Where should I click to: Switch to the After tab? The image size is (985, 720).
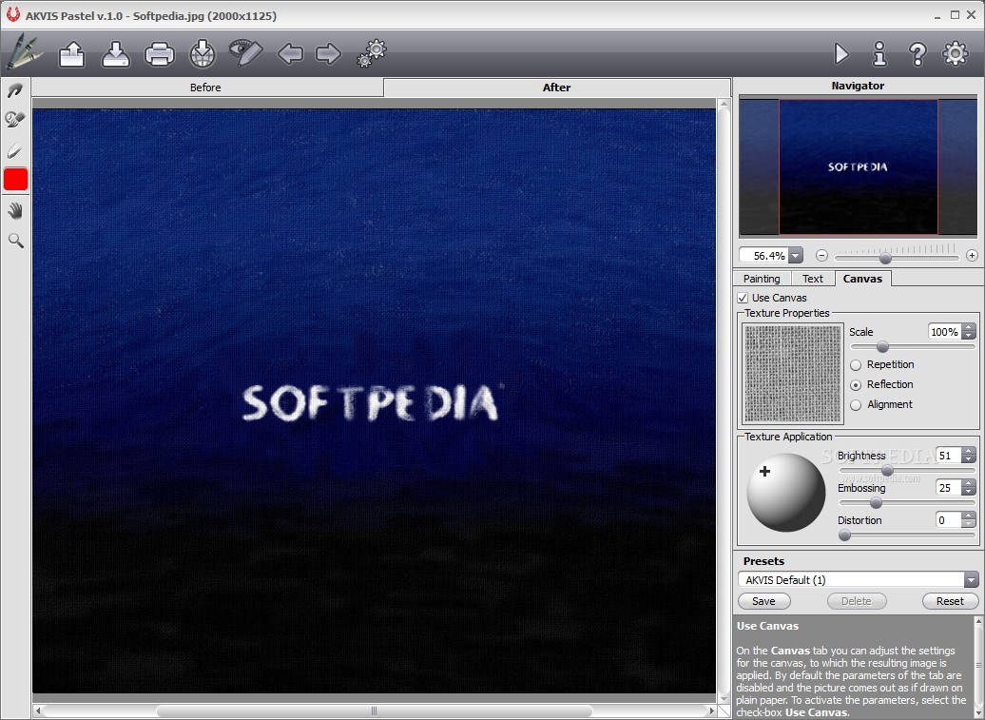556,88
